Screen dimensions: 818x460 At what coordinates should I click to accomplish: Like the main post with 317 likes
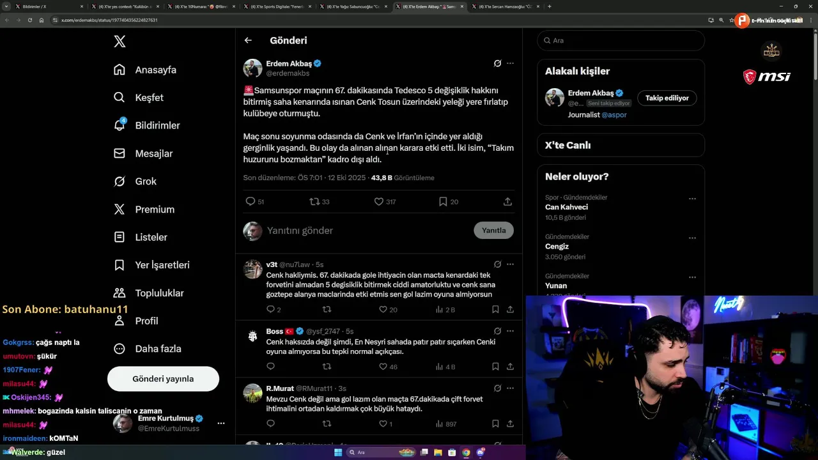pyautogui.click(x=379, y=201)
